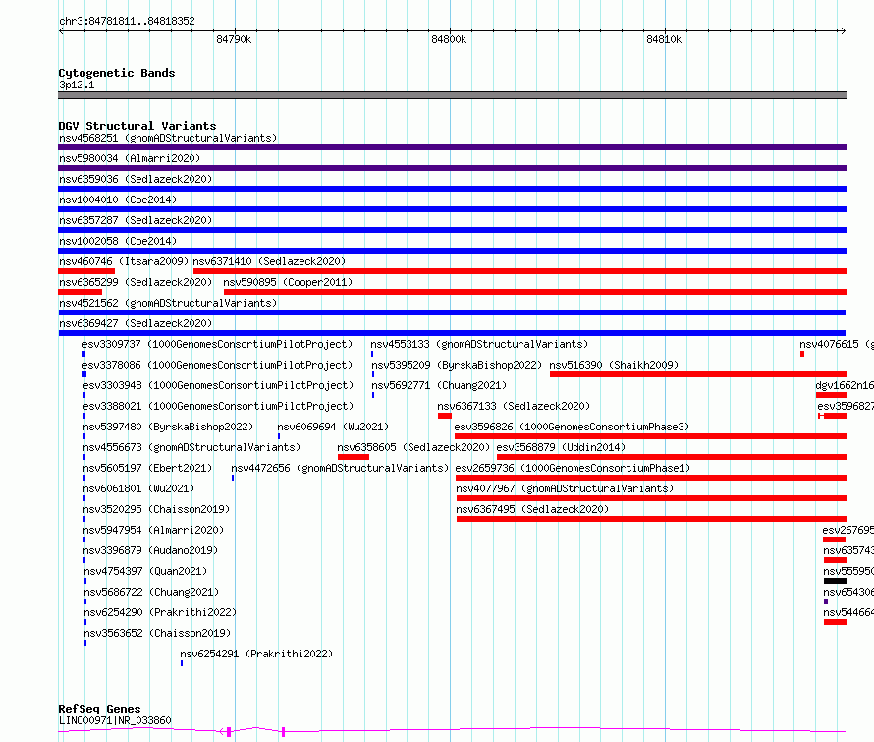This screenshot has width=874, height=742.
Task: Select the nsv5980034 (Almarri2020) variant label
Action: [x=130, y=158]
